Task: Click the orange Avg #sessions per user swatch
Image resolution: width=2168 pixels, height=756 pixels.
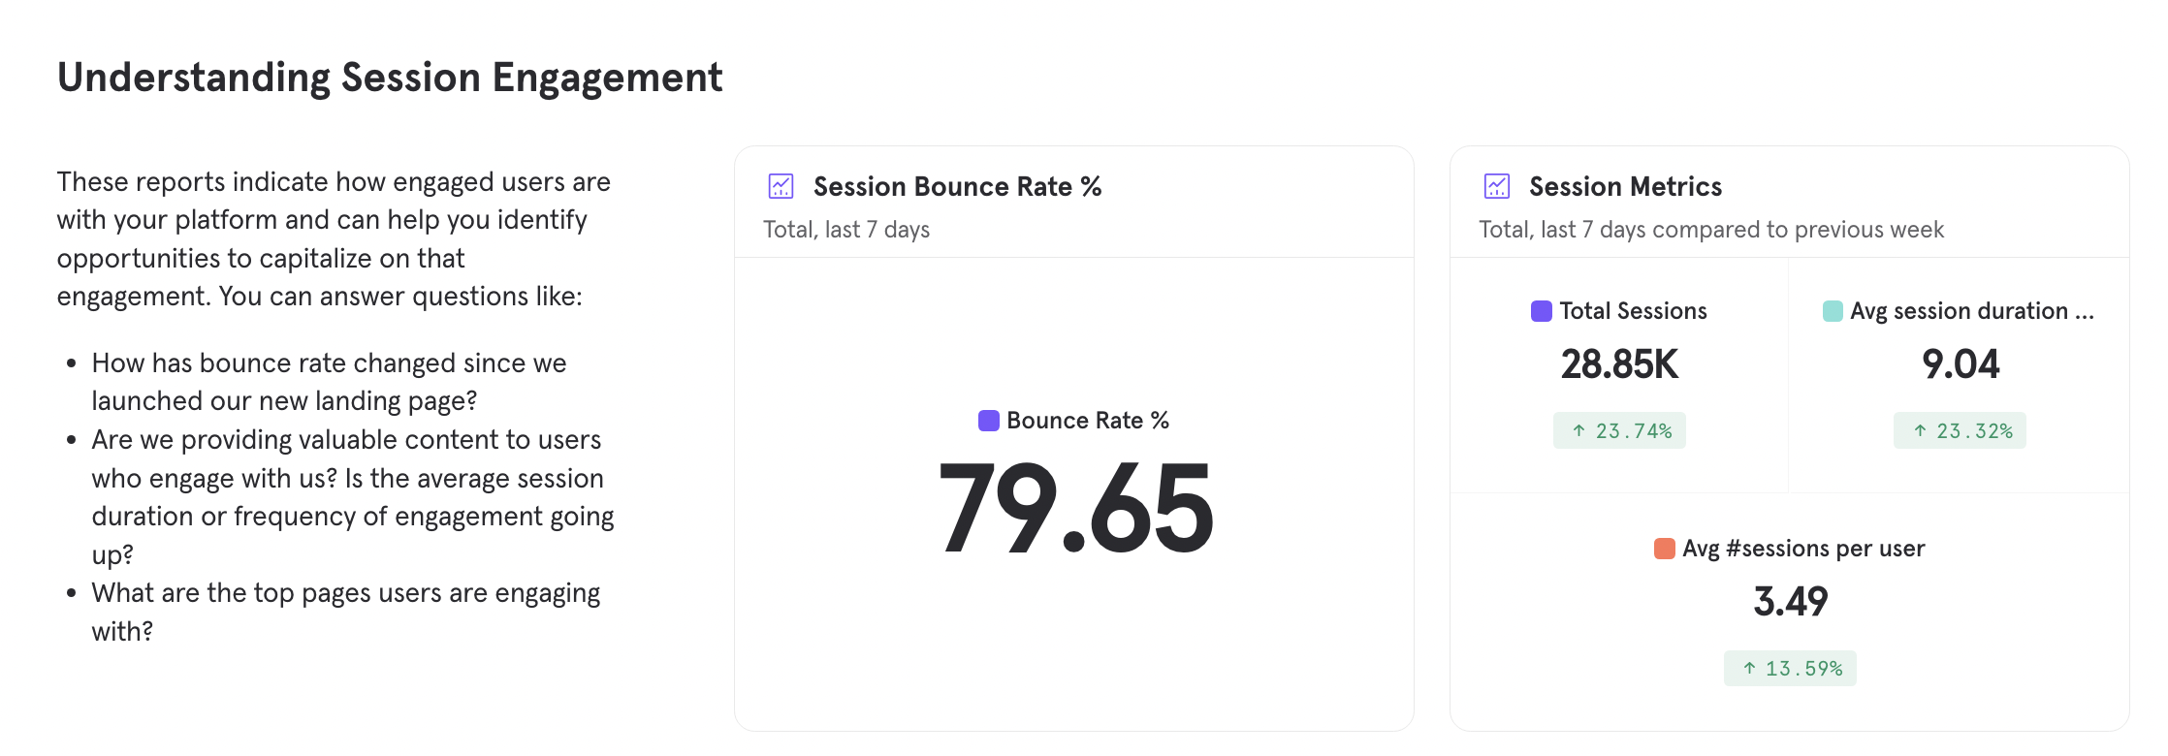Action: pyautogui.click(x=1664, y=549)
